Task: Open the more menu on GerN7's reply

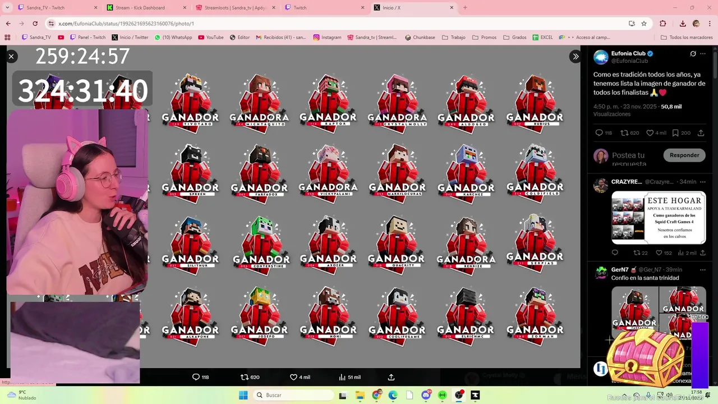Action: (703, 269)
